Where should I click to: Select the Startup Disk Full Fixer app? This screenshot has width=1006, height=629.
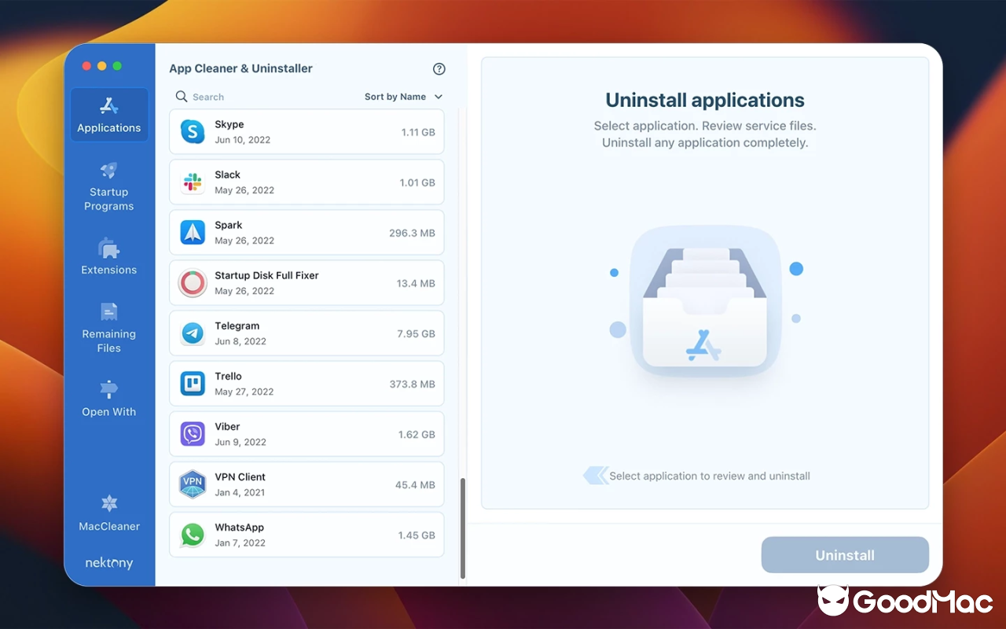(307, 282)
